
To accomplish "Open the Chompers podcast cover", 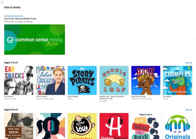I will click(178, 80).
